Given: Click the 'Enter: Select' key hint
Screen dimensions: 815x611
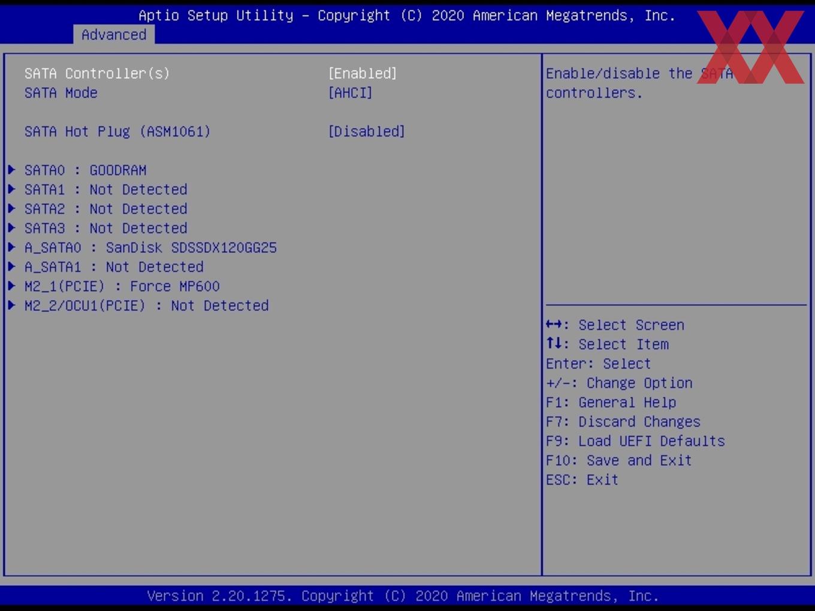Looking at the screenshot, I should pos(598,364).
